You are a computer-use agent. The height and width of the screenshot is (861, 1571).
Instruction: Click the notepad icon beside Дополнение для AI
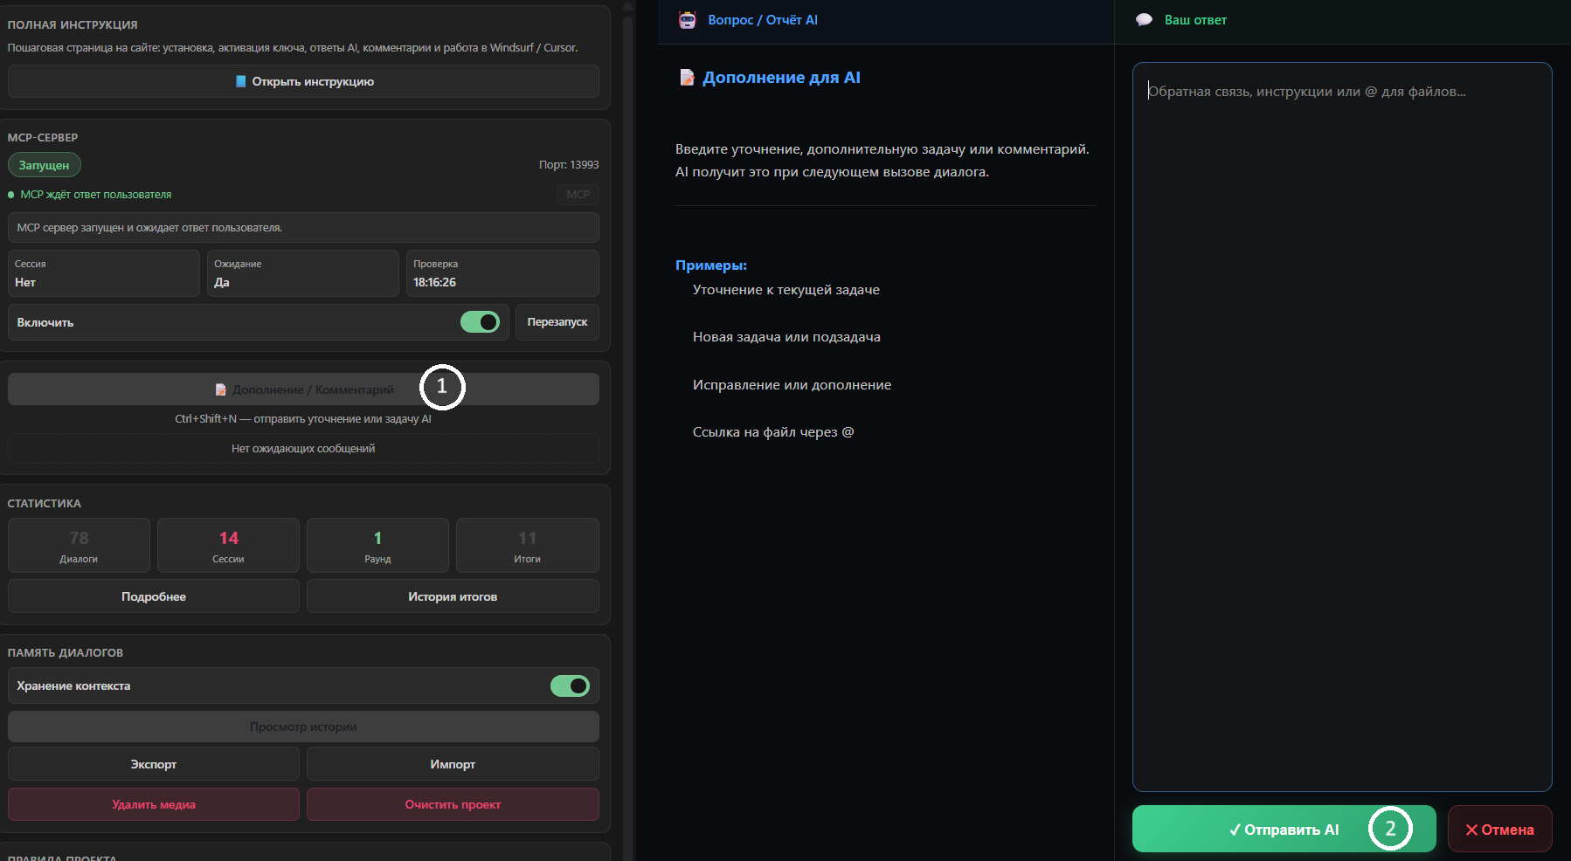point(688,78)
